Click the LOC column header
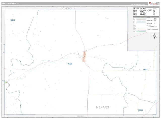The width and height of the screenshot is (161, 120). click(154, 9)
